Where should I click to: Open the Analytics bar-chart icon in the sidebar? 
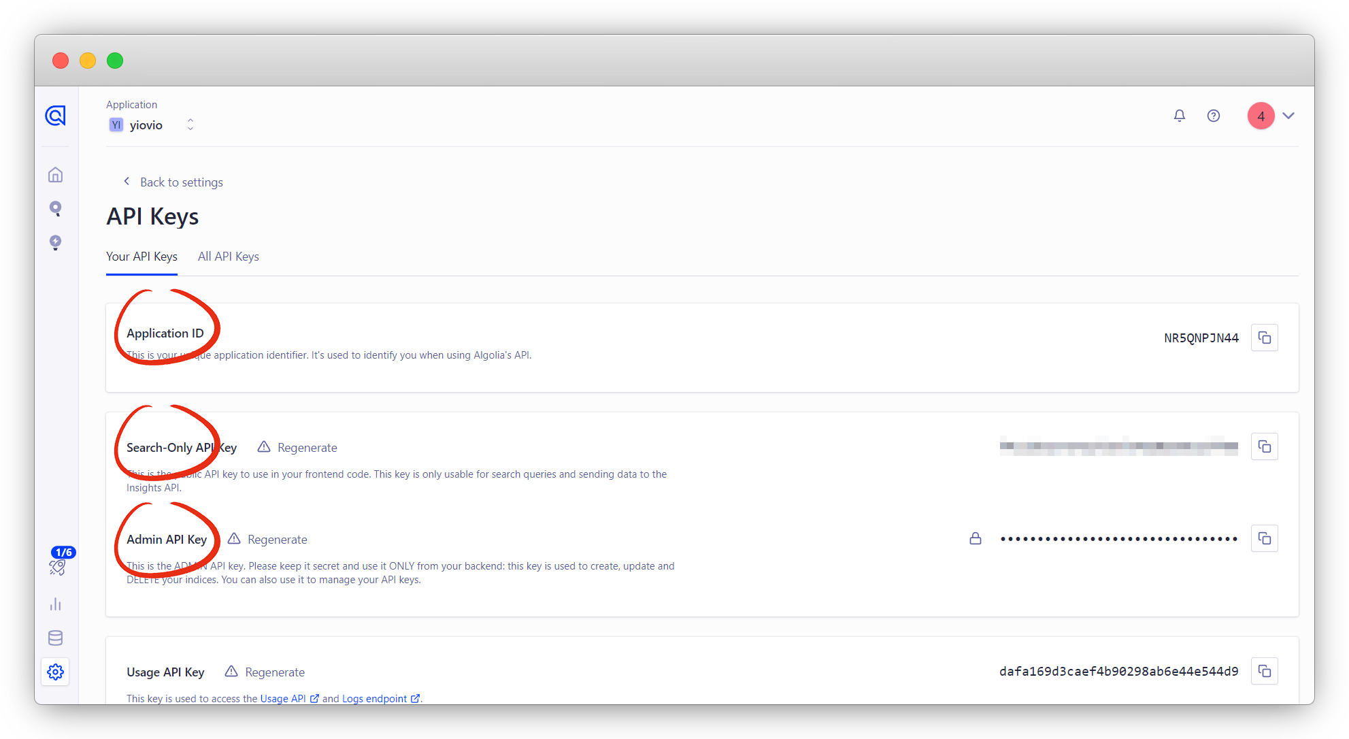click(55, 604)
